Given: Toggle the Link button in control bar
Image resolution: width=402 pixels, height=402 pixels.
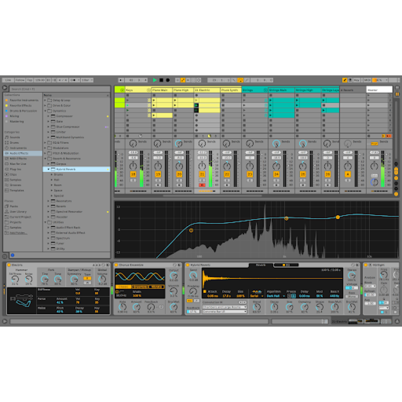Looking at the screenshot, I should (x=8, y=80).
